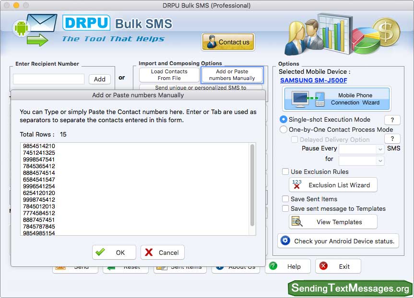Click the green checkmark icon on OK
The height and width of the screenshot is (298, 414).
100,252
